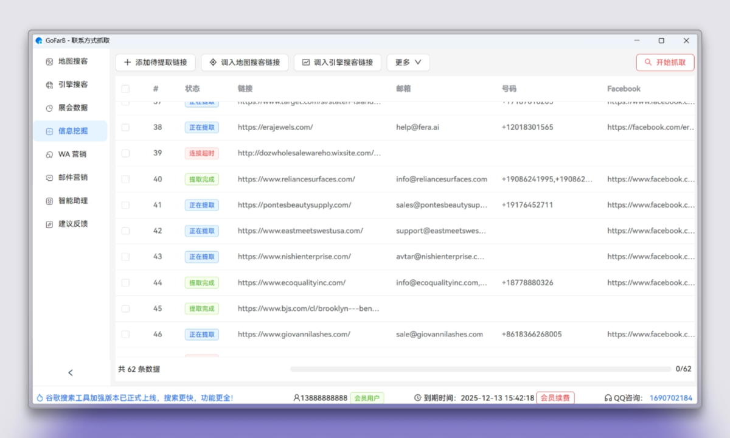Check the checkbox for row 38
Screen dimensions: 730x438
[125, 128]
